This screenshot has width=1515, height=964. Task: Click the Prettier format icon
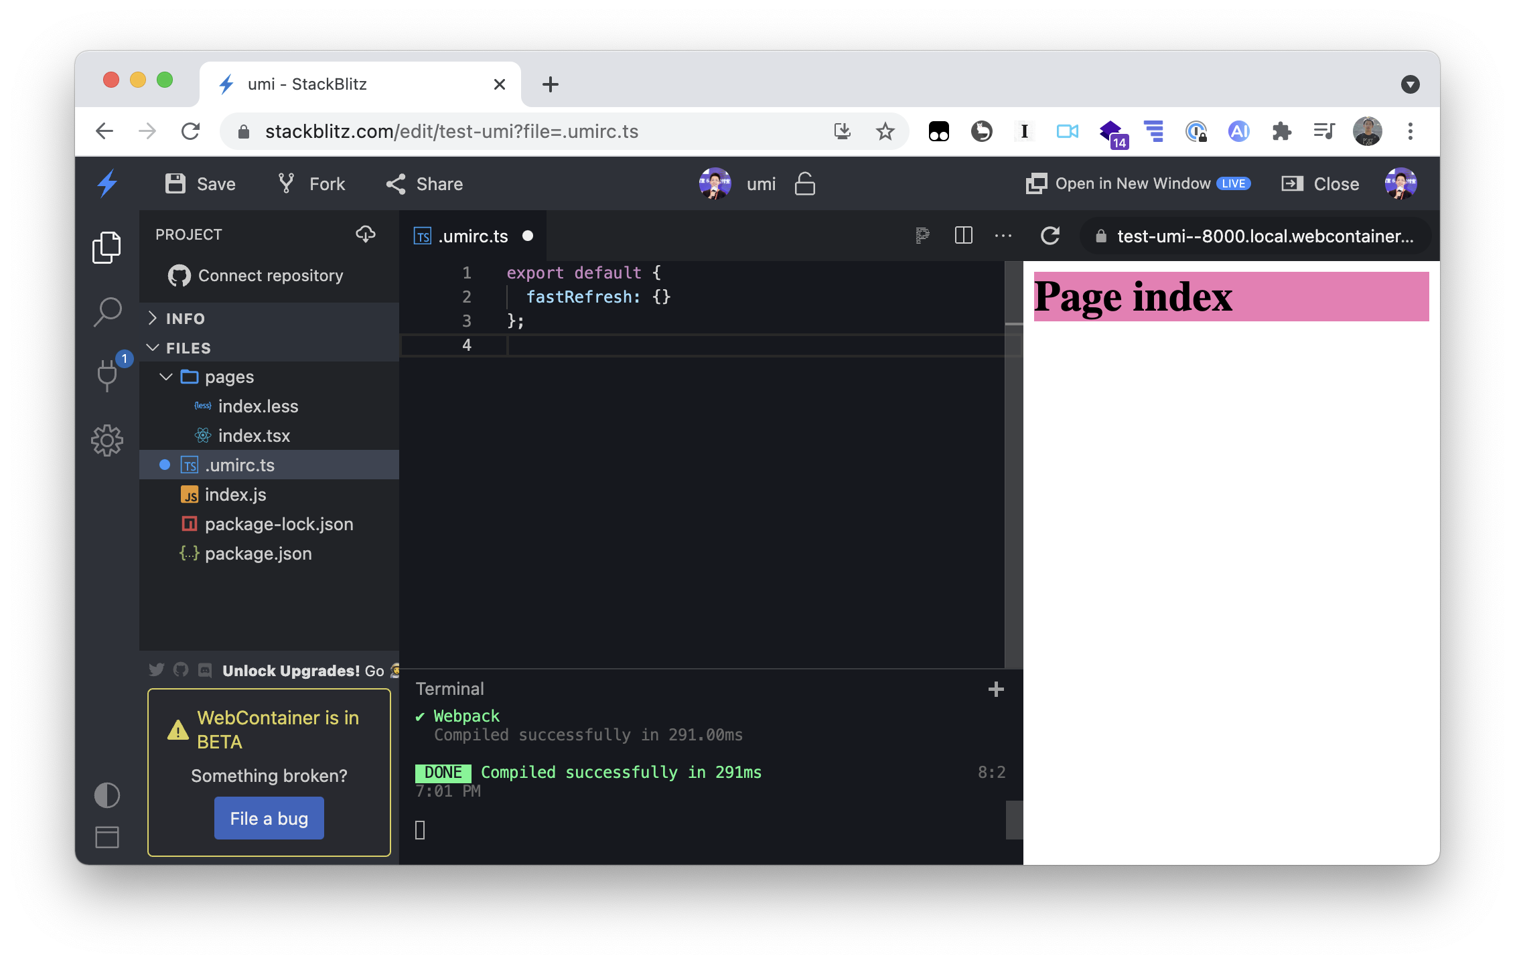click(922, 236)
